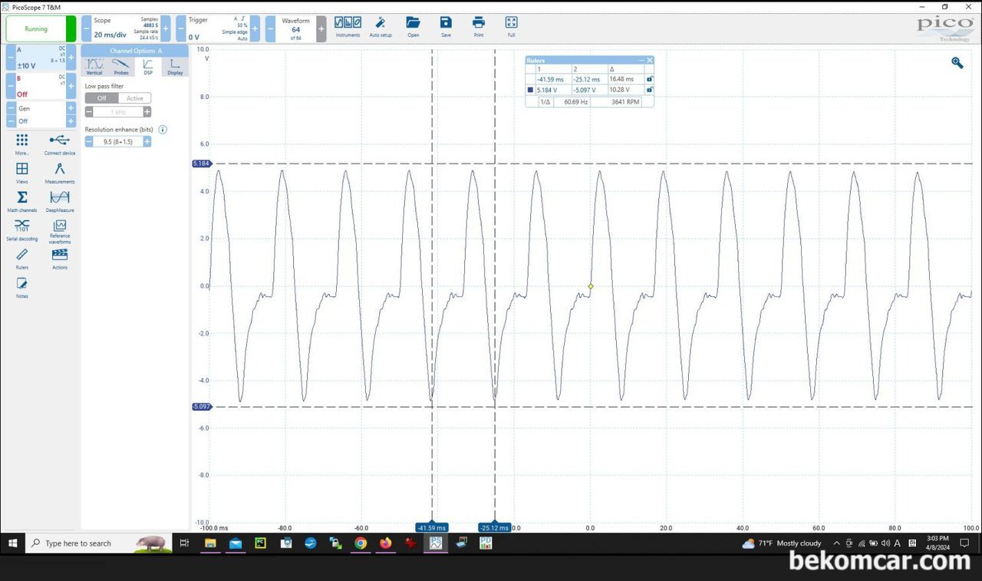Click Connect device USB icon

[60, 144]
